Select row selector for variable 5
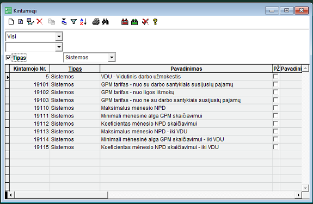Image resolution: width=313 pixels, height=204 pixels. tap(8, 77)
